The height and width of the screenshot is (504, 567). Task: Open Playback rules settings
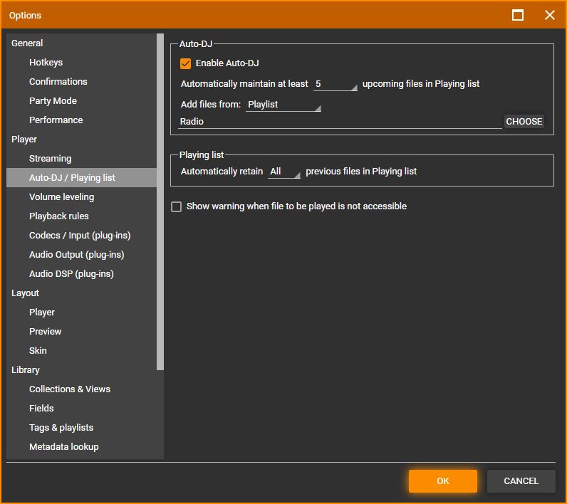point(58,216)
